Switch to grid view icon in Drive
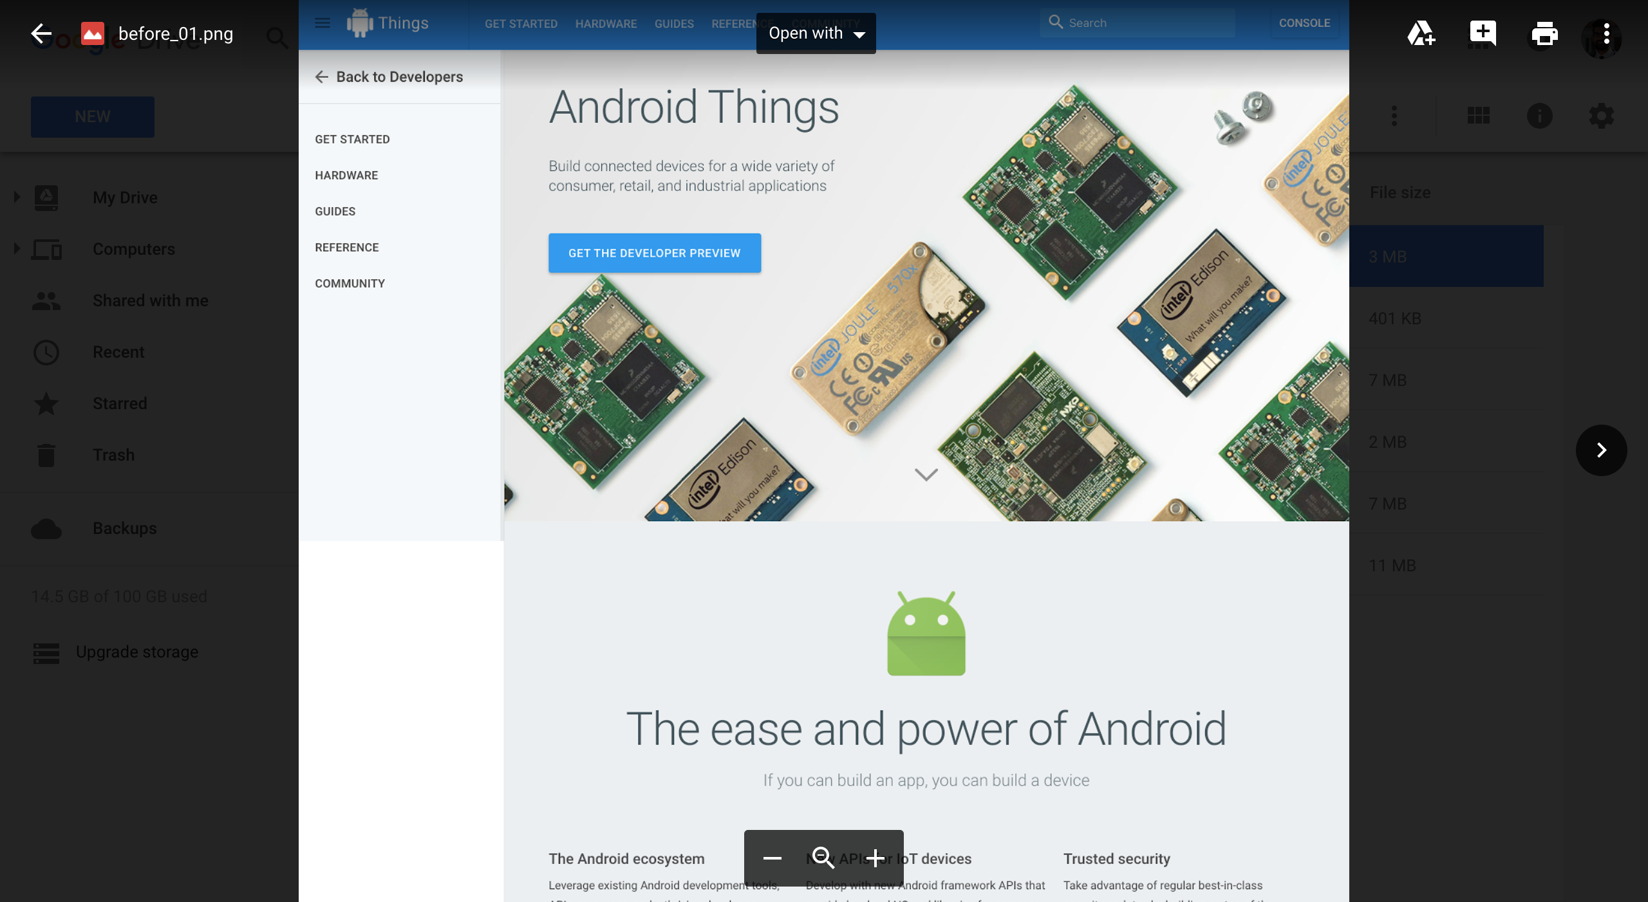Screen dimensions: 1648x902 (x=1479, y=116)
